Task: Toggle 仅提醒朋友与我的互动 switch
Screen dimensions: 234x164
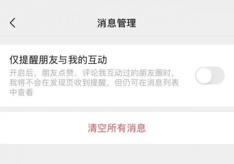Action: (x=210, y=76)
